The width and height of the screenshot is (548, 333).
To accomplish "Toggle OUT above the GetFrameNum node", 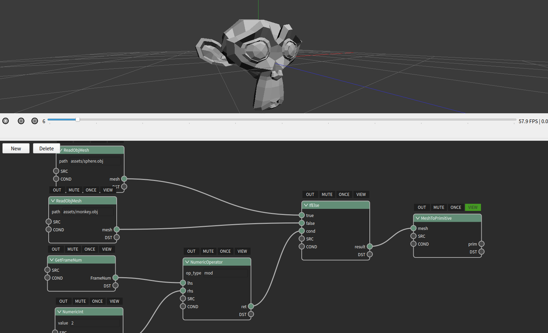I will 56,249.
